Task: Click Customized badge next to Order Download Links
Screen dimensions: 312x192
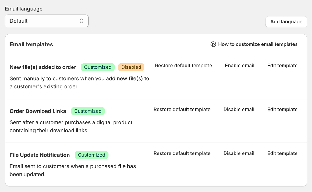Action: coord(88,111)
